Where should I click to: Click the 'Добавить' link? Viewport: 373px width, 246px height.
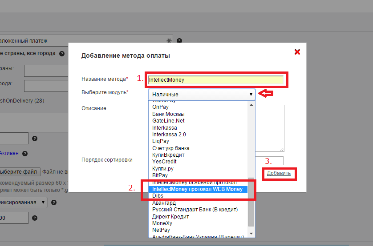click(x=279, y=173)
